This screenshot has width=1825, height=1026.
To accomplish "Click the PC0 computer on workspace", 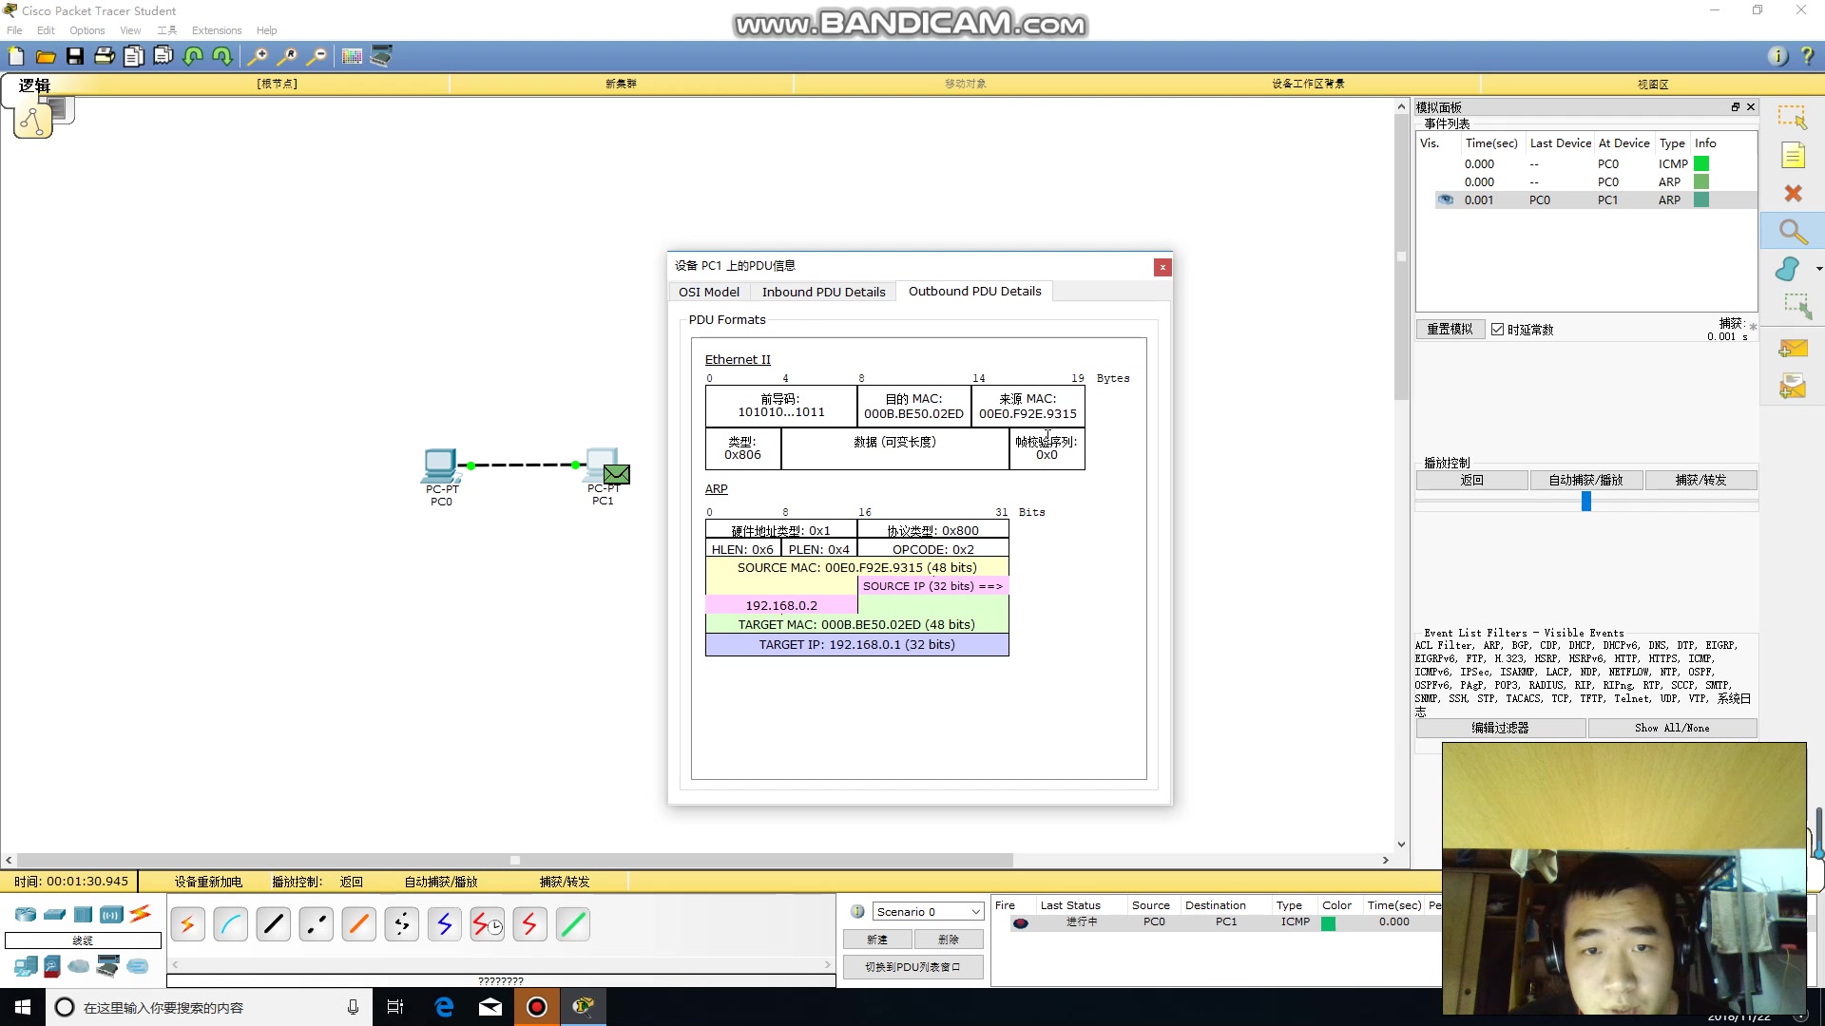I will point(440,465).
